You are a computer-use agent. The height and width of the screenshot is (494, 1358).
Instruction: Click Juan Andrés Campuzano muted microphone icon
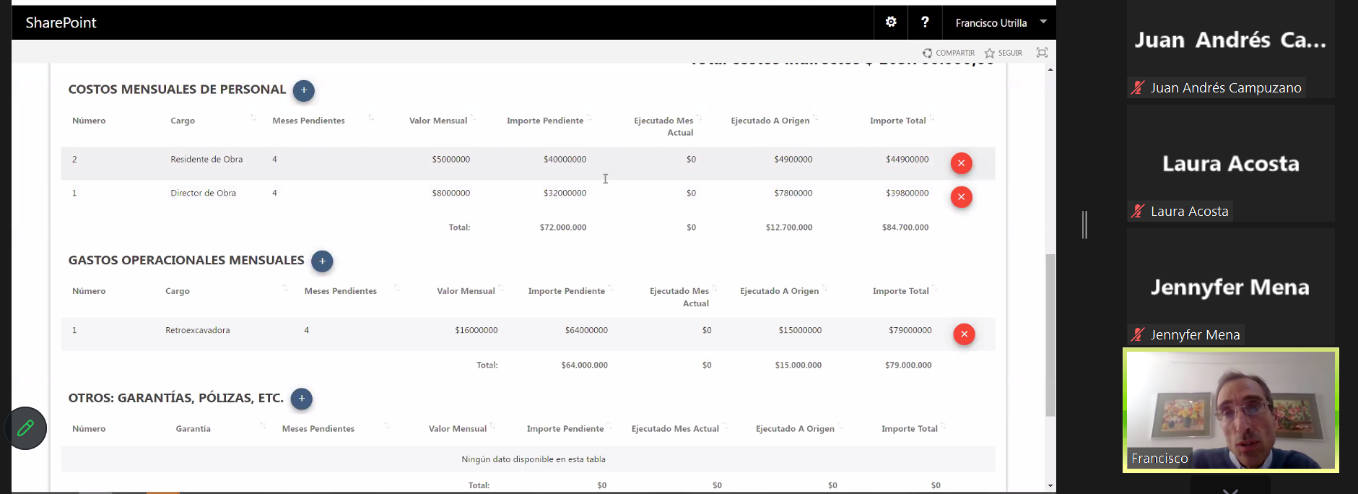[x=1138, y=88]
